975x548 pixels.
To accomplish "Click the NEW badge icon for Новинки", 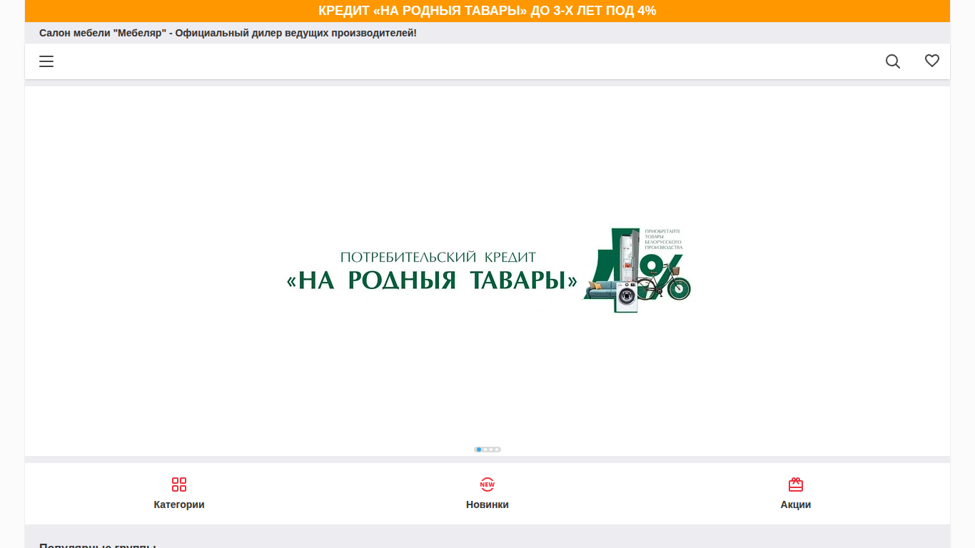I will [x=487, y=484].
